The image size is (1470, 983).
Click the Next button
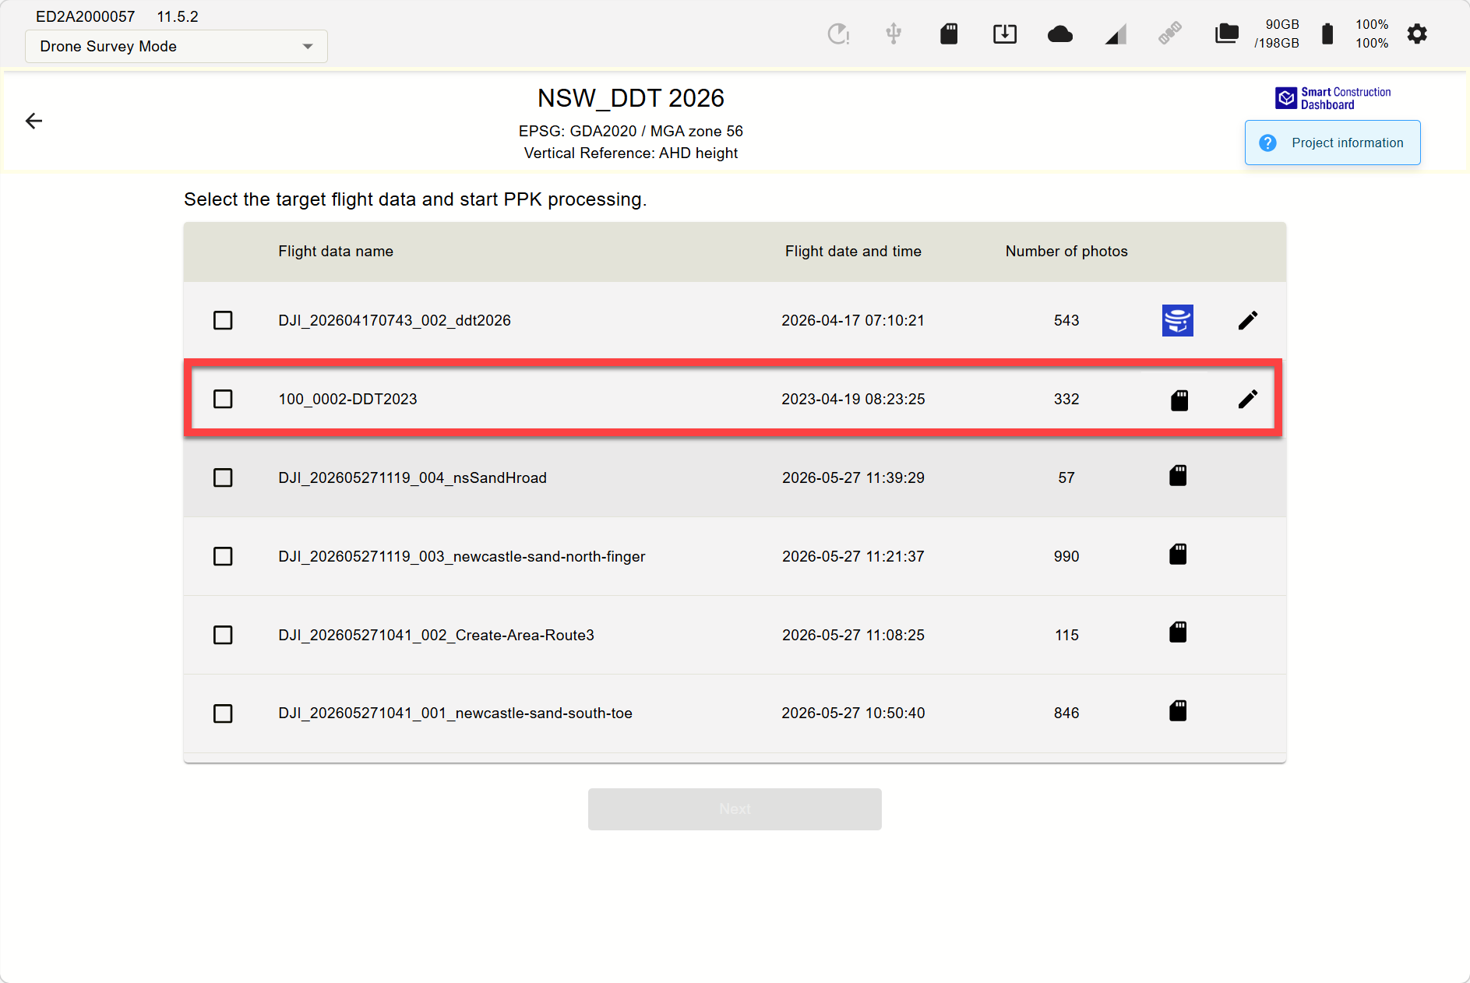pos(735,809)
